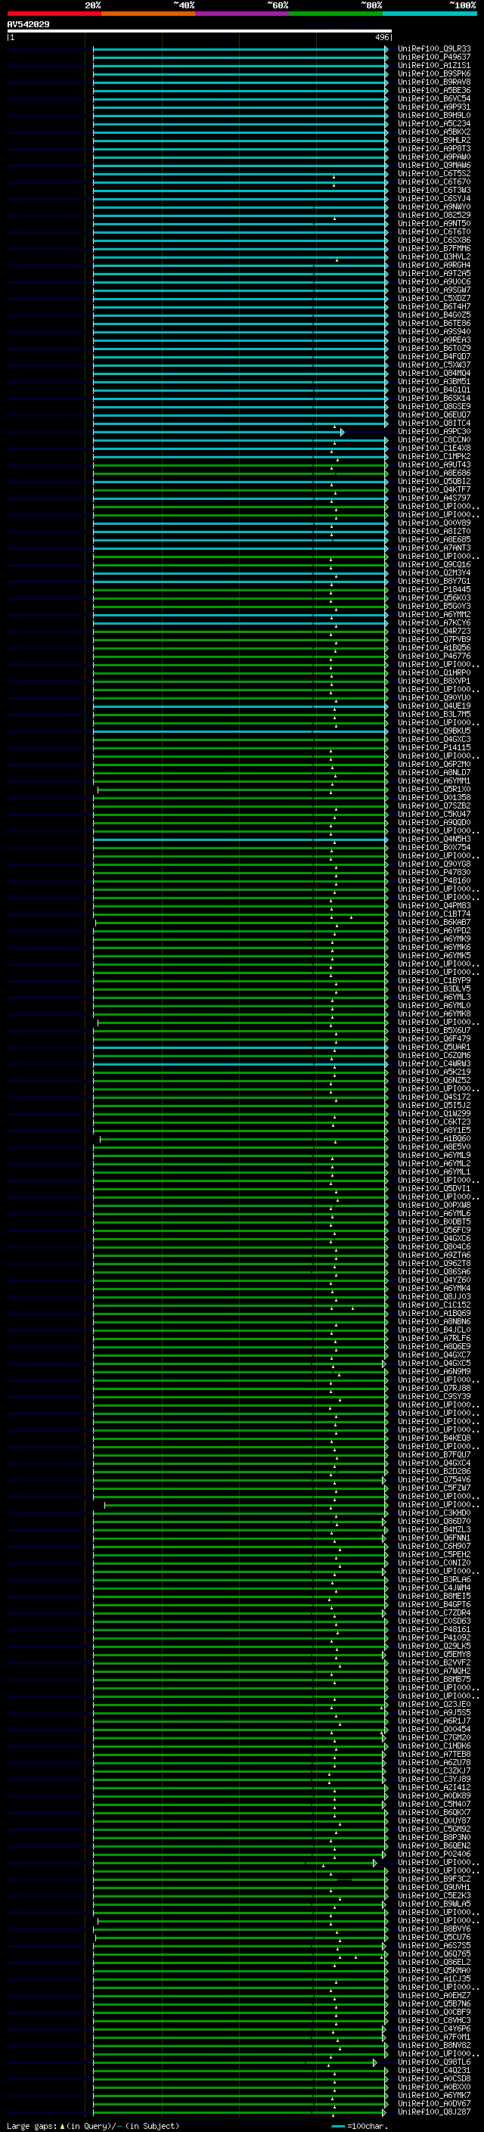Select label UniRef100_P46776
Screen dimensions: 484x2132
click(433, 656)
